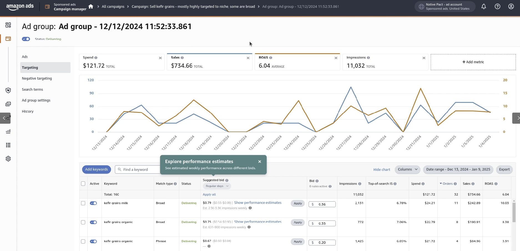Open the Search terms section
Screen dimensions: 520x251
pos(32,90)
